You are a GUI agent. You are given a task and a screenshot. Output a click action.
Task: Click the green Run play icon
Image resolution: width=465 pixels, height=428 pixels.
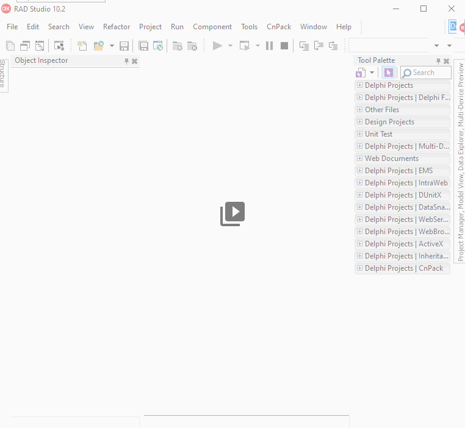pyautogui.click(x=217, y=46)
